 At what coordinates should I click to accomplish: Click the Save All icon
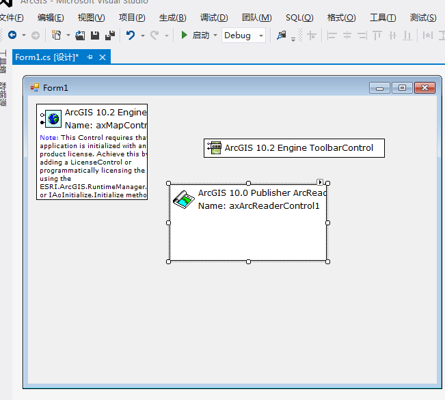click(110, 35)
